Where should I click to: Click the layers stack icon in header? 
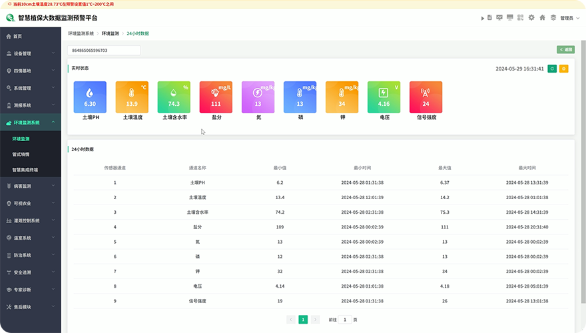pos(552,17)
